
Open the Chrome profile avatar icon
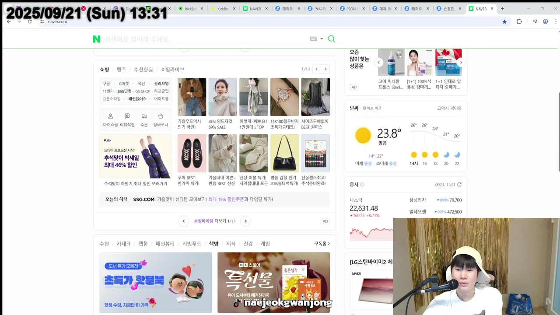(546, 21)
